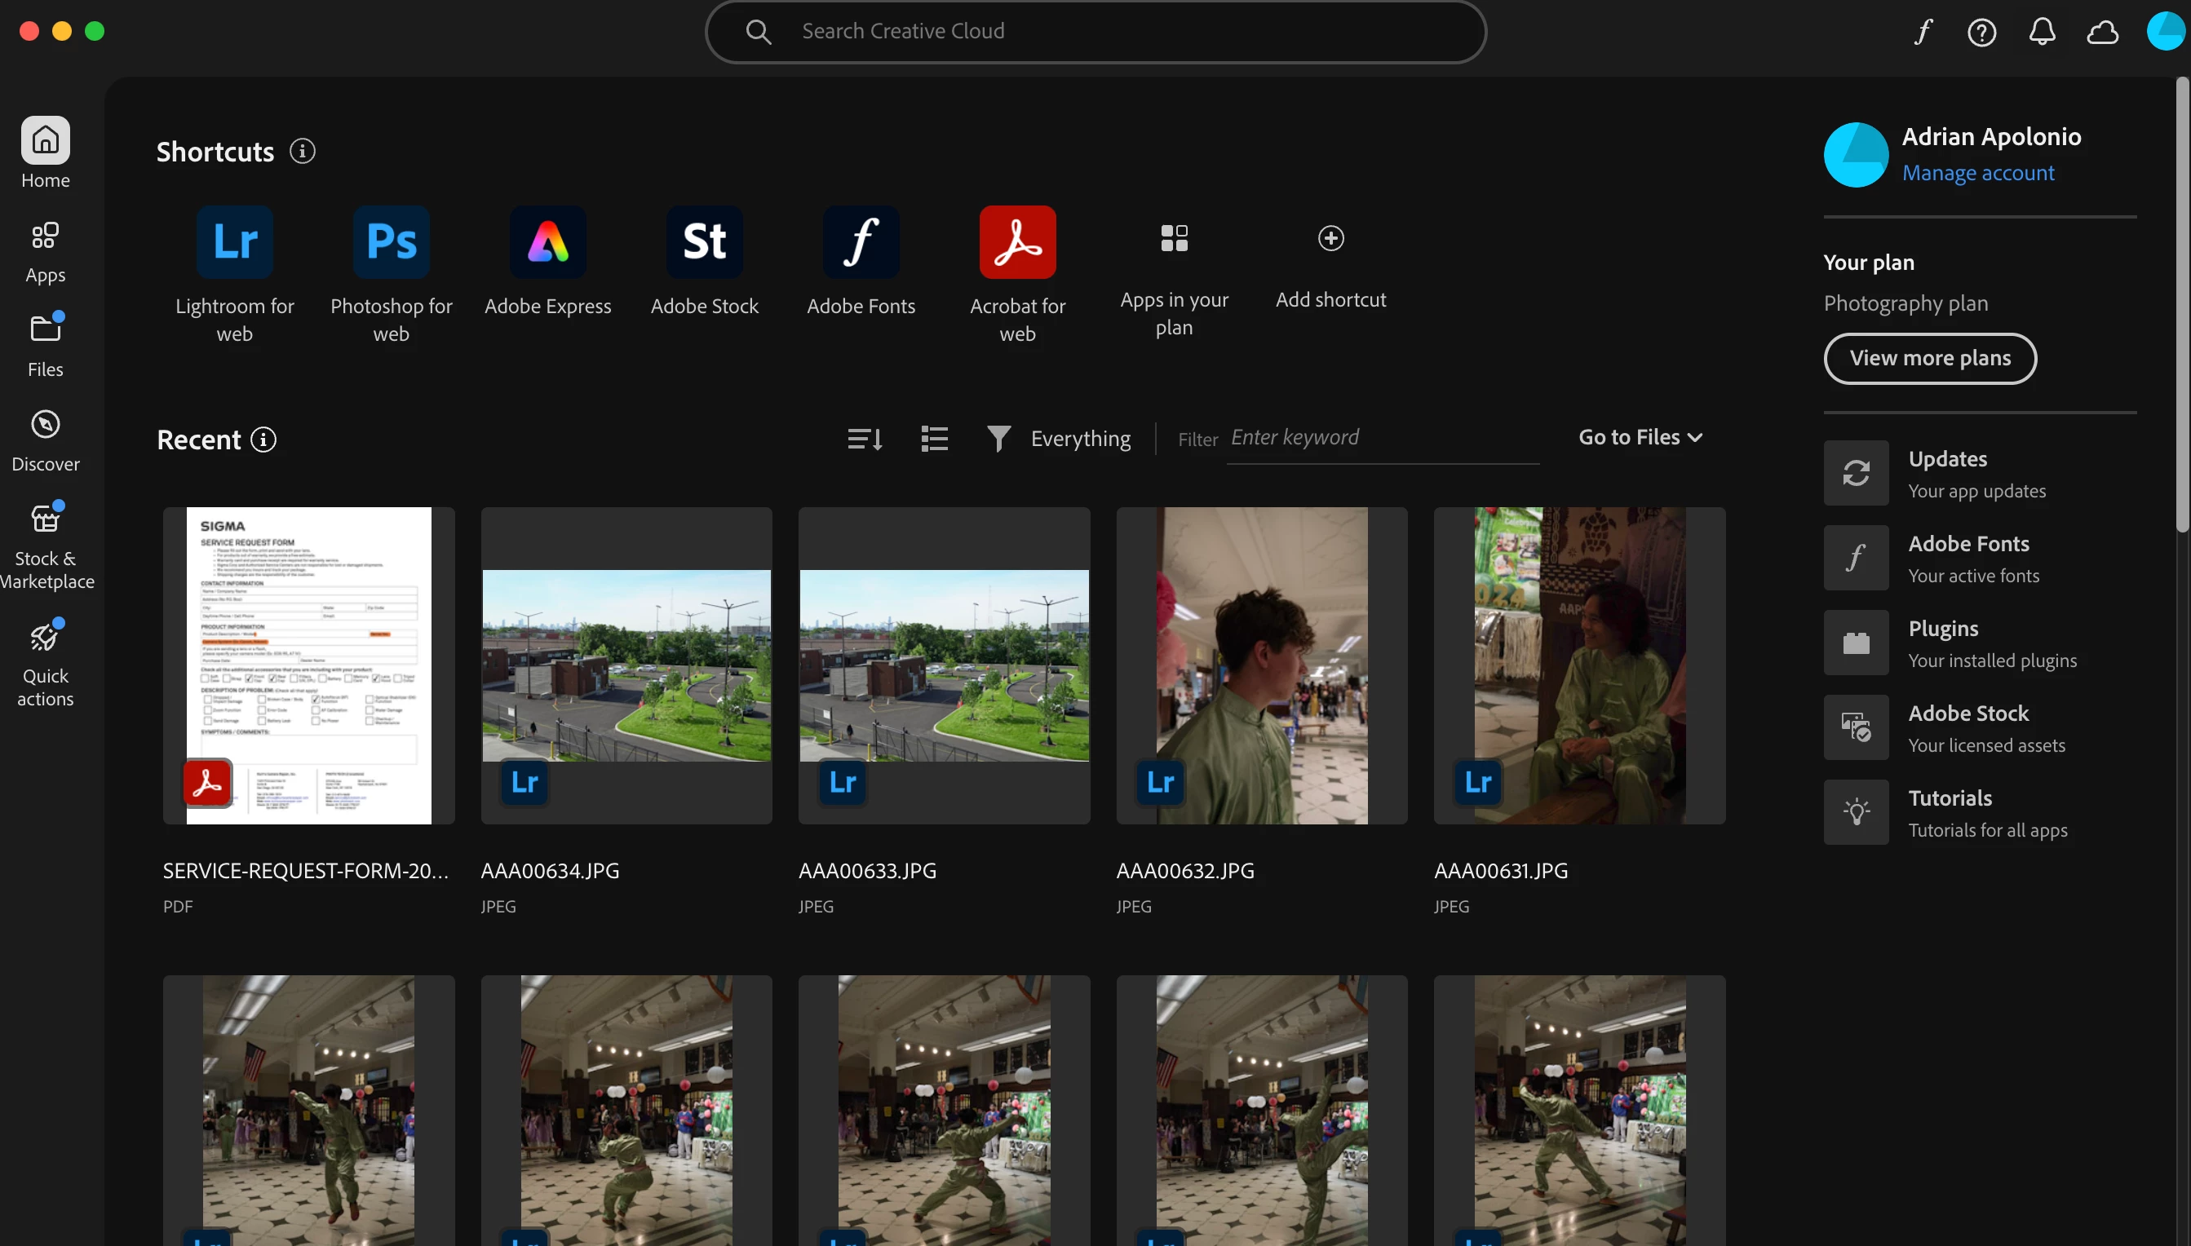Screen dimensions: 2191x1246
Task: Show Shortcuts info tooltip icon
Action: click(x=302, y=152)
